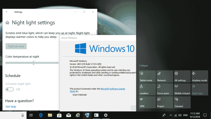Collapse the quick actions panel
The width and height of the screenshot is (211, 119).
143,66
